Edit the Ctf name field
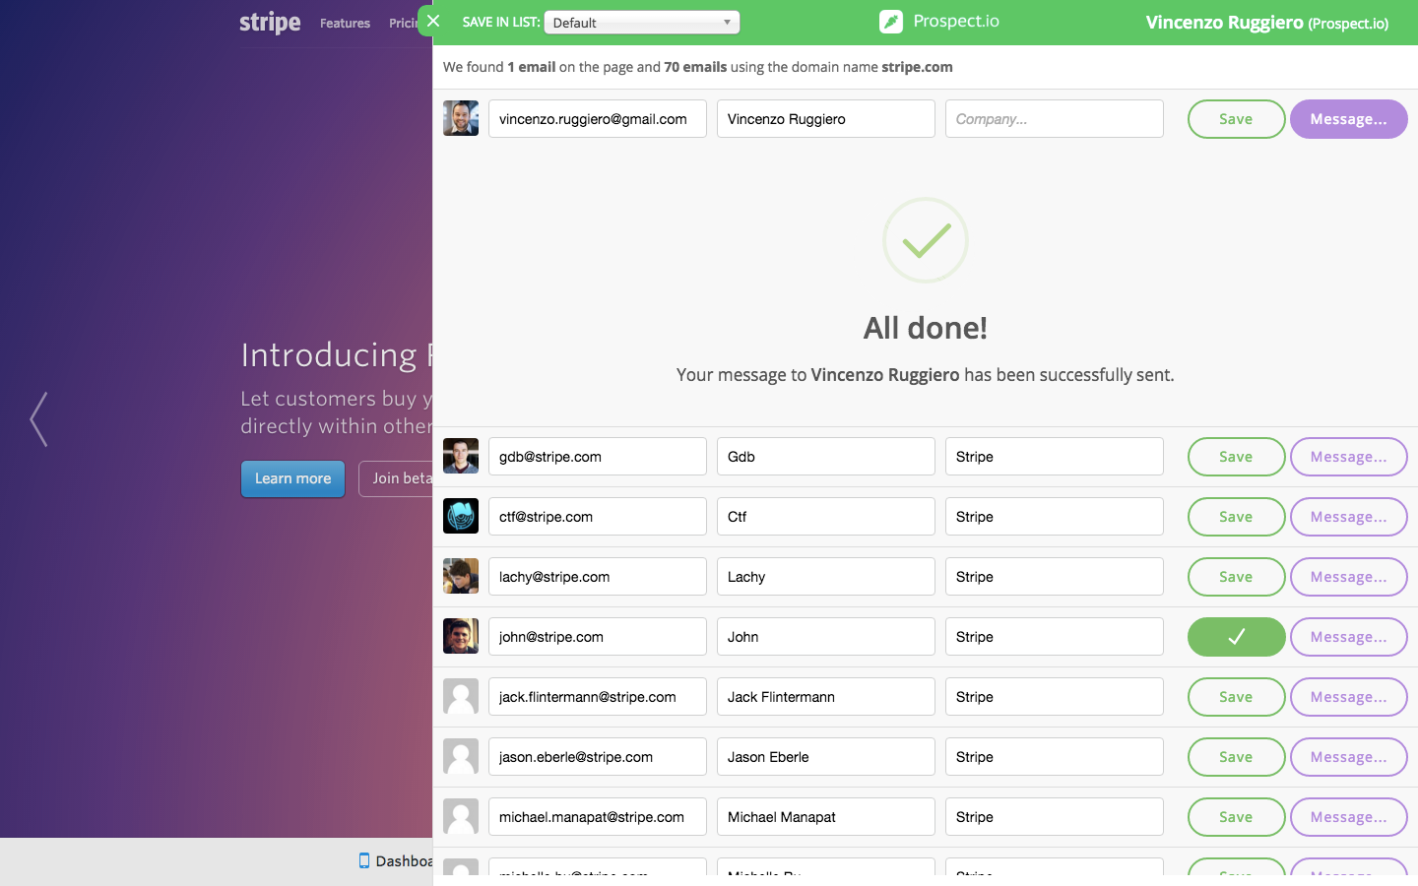 click(x=826, y=517)
